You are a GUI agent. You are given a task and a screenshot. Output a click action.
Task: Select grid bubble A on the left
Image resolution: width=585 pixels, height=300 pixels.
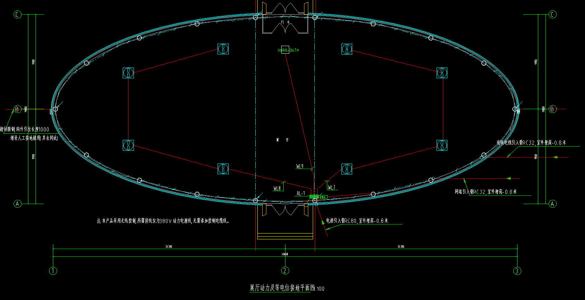coord(17,204)
